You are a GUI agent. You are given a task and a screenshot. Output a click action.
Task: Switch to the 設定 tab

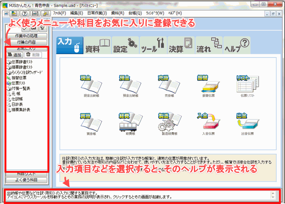click(125, 45)
